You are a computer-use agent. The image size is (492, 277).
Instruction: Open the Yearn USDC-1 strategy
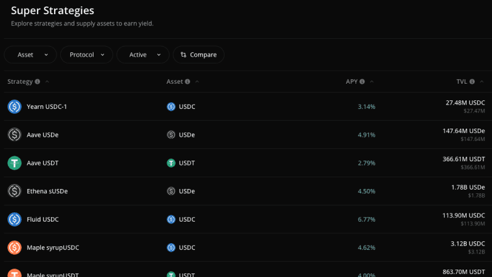click(47, 106)
